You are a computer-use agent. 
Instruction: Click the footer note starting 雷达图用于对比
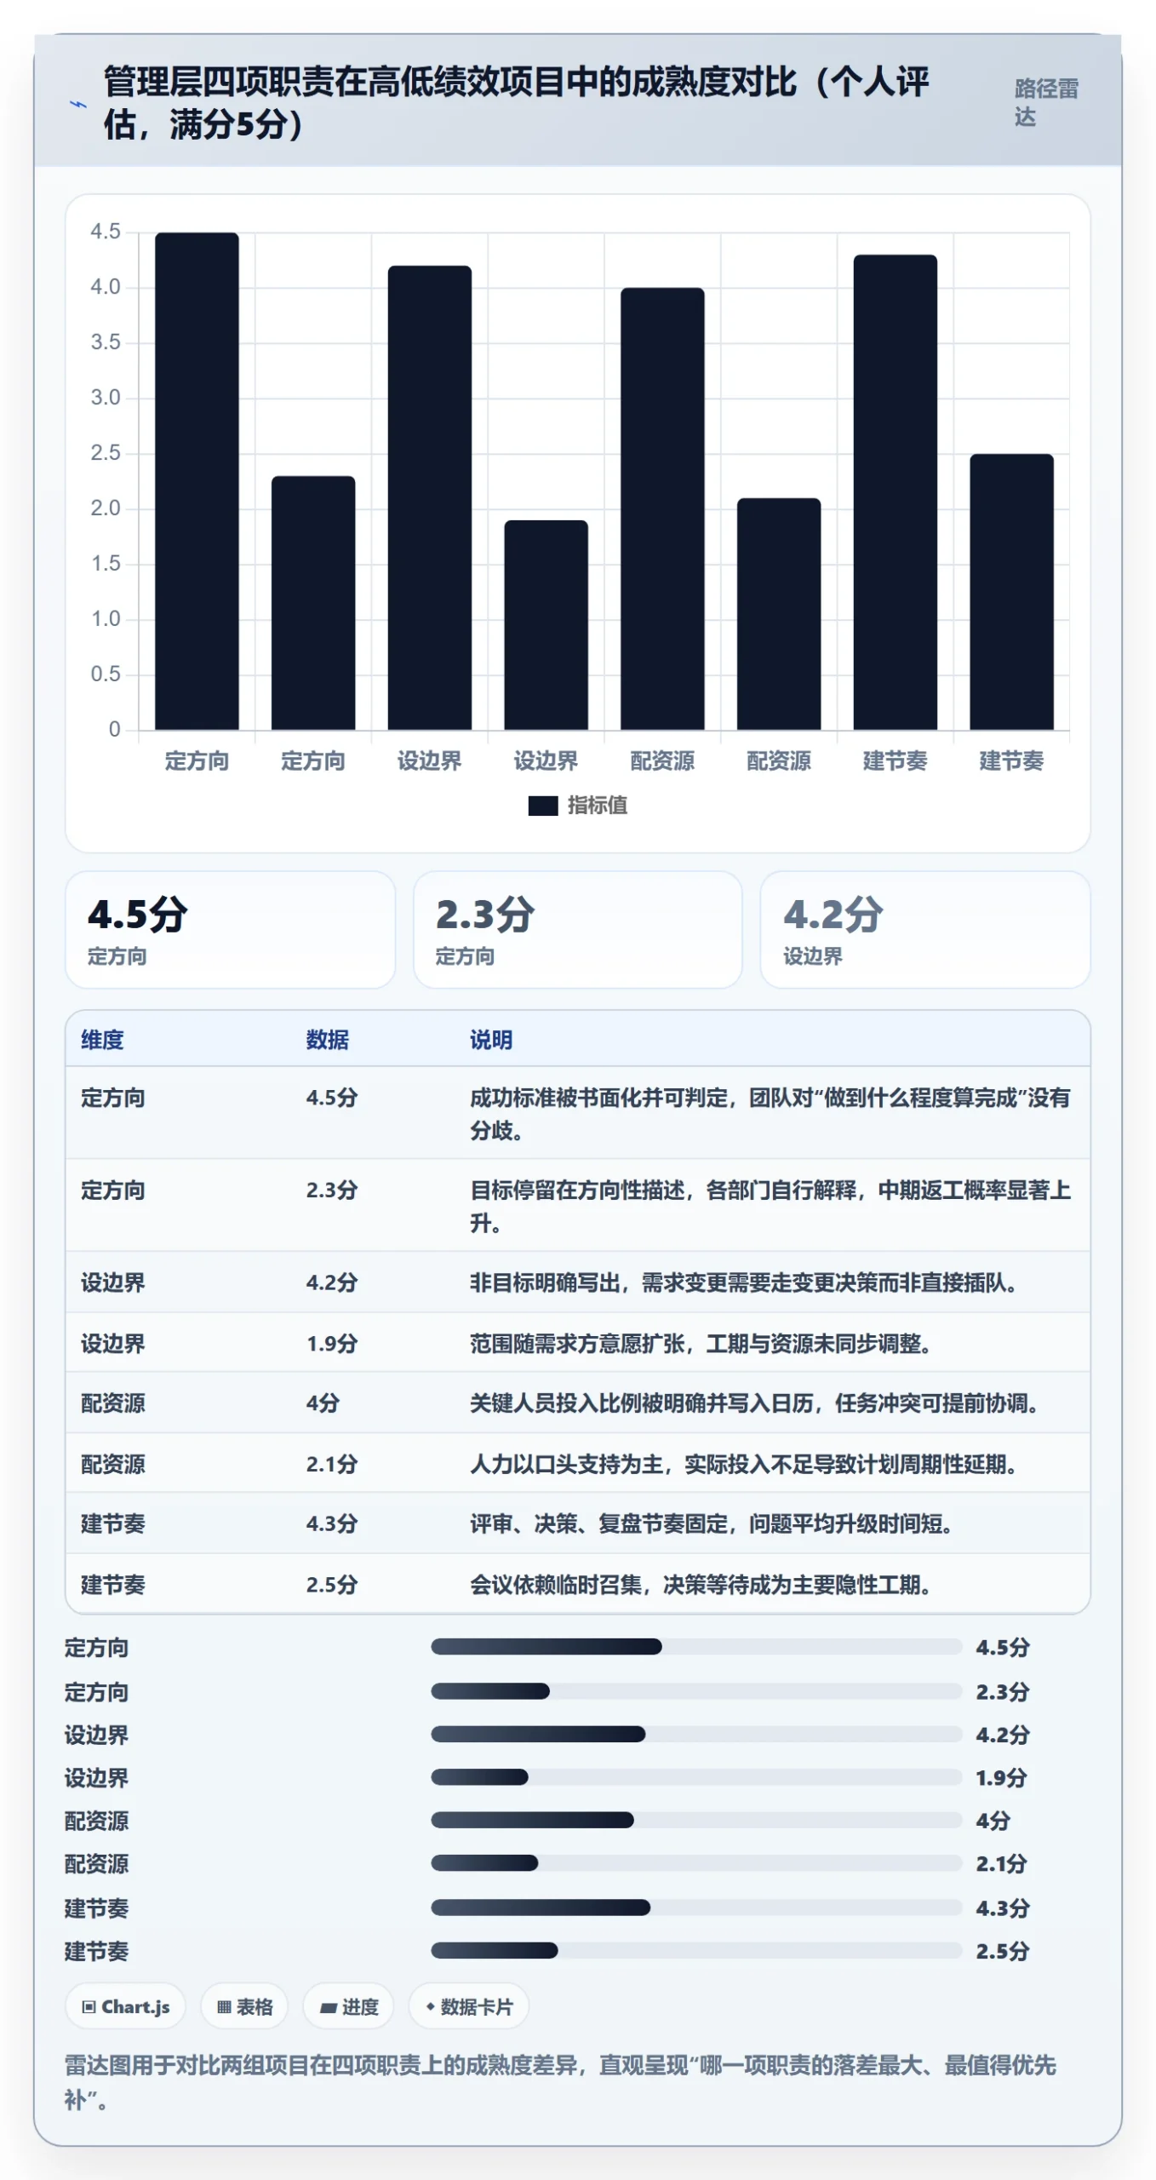tap(560, 2081)
